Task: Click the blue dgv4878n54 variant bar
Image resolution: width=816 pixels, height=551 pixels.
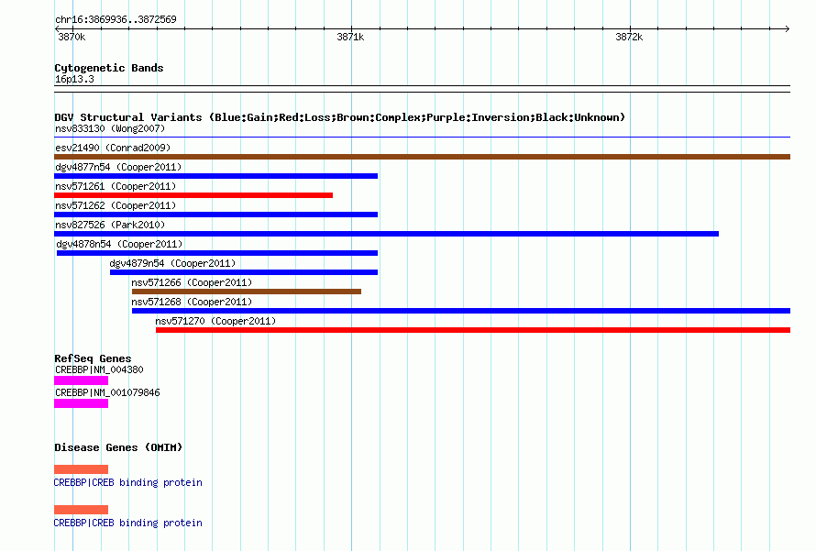Action: tap(217, 253)
